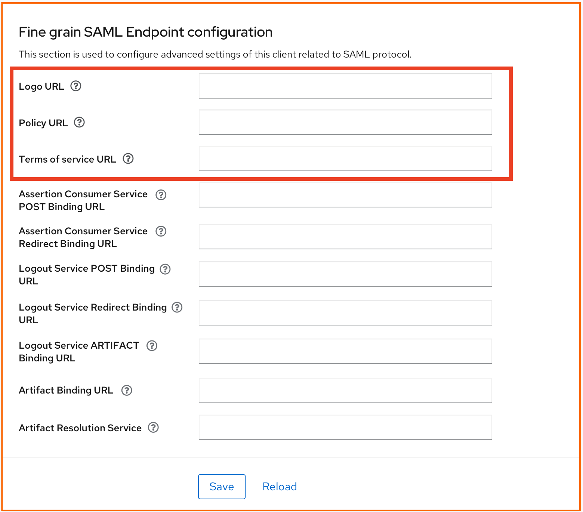Click the Artifact Binding URL help icon
Image resolution: width=583 pixels, height=512 pixels.
(127, 390)
